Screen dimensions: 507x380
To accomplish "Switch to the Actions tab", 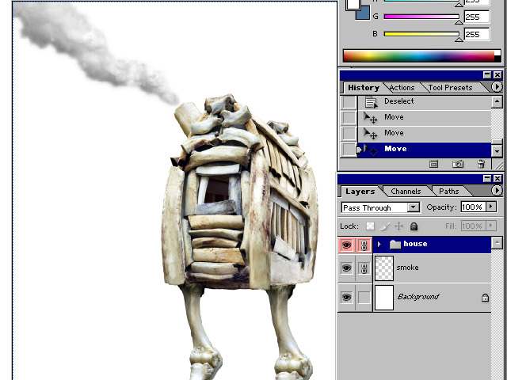I will click(x=402, y=88).
